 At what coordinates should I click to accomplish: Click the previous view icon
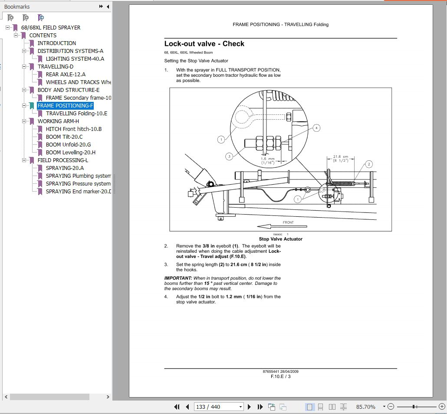[272, 407]
